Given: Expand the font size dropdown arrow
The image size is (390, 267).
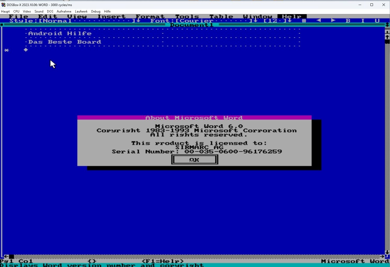Looking at the screenshot, I should point(289,21).
